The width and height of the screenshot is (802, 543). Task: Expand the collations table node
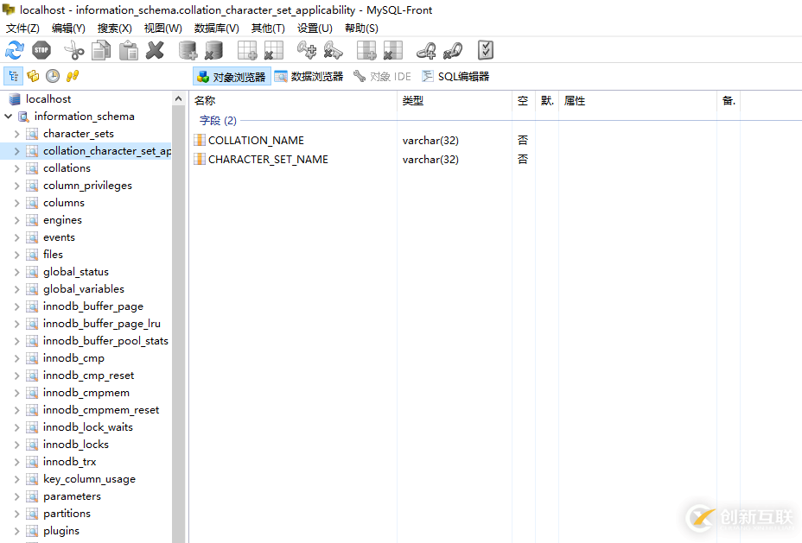click(x=17, y=168)
